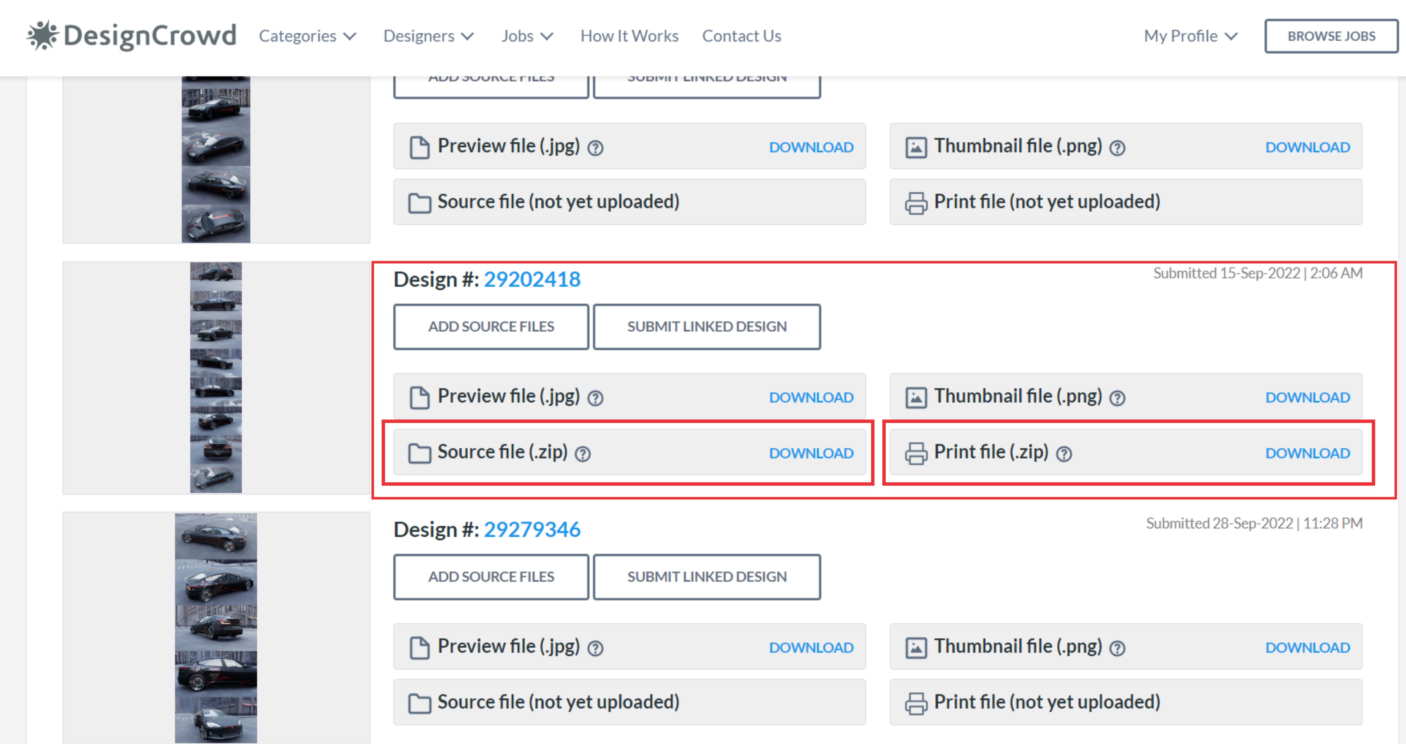The height and width of the screenshot is (744, 1406).
Task: Click the BROWSE JOBS button
Action: pyautogui.click(x=1331, y=36)
